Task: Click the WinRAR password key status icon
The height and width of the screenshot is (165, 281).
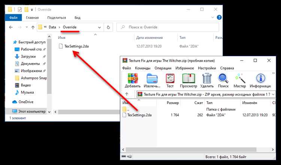Action: pos(130,157)
